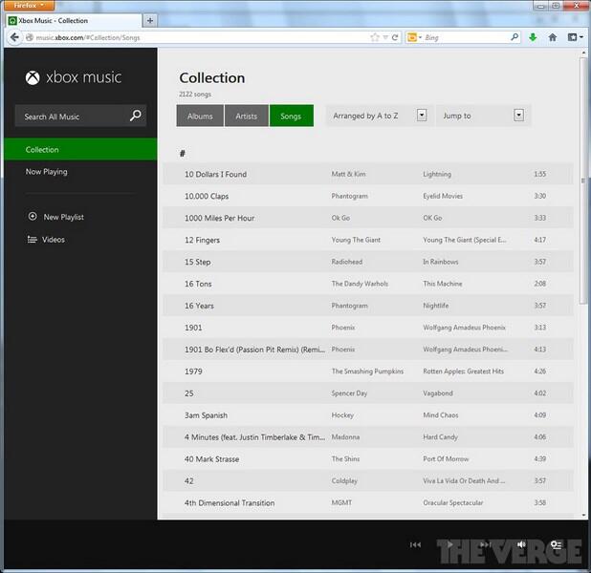Select the Songs tab
Screen dimensions: 591x573
point(291,116)
